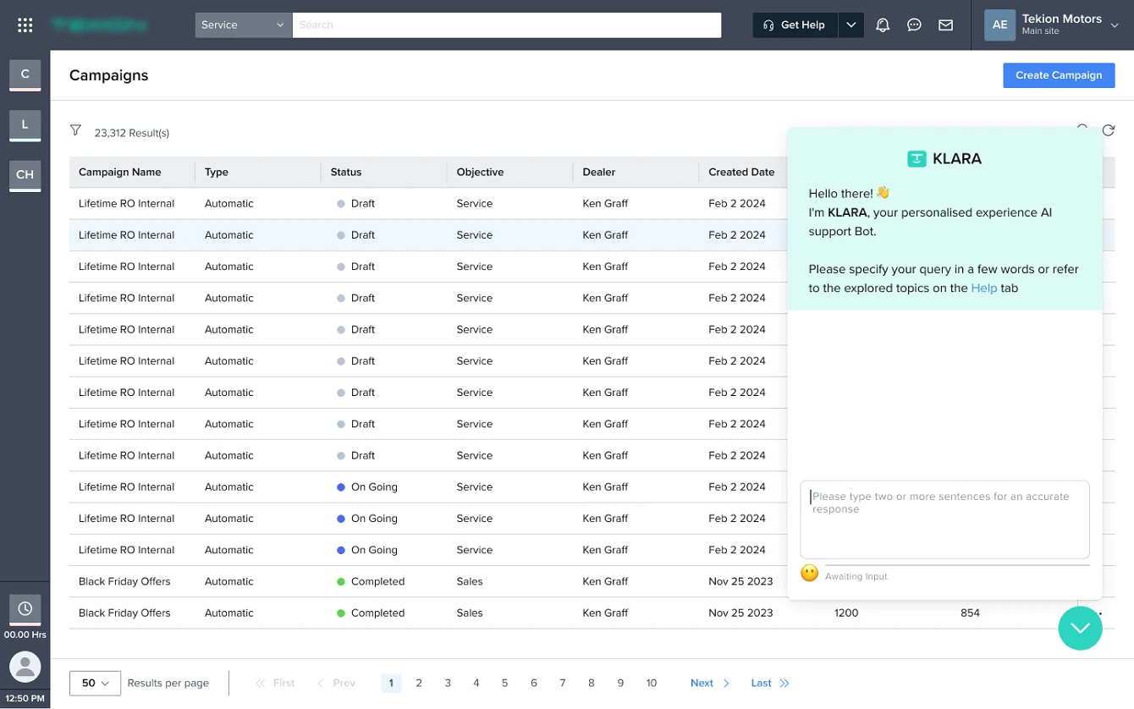This screenshot has height=709, width=1134.
Task: Click the KLARA chat message text box
Action: 944,519
